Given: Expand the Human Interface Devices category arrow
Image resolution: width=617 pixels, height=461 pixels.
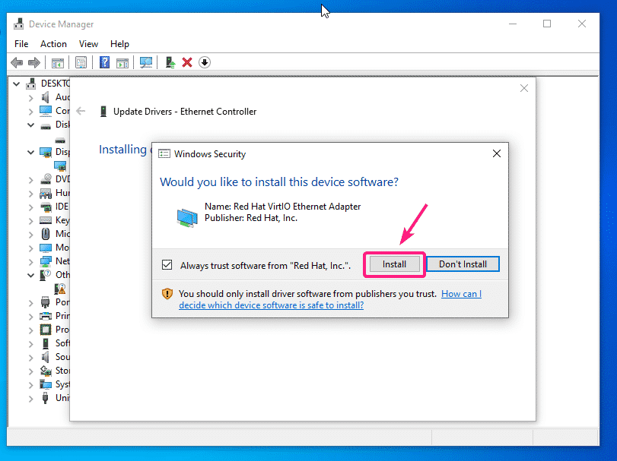Looking at the screenshot, I should (30, 194).
